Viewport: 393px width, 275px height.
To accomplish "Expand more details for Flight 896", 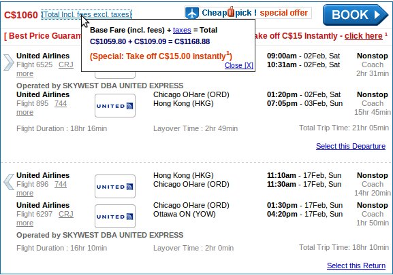I will (x=25, y=193).
